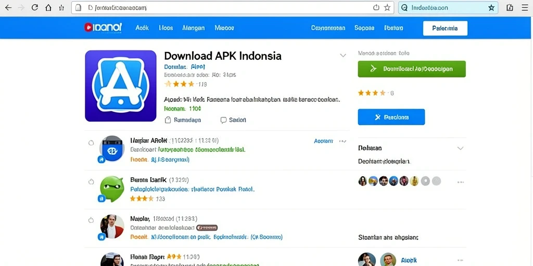Open the more-options dots beside the avatar row
The height and width of the screenshot is (266, 533).
click(x=461, y=182)
